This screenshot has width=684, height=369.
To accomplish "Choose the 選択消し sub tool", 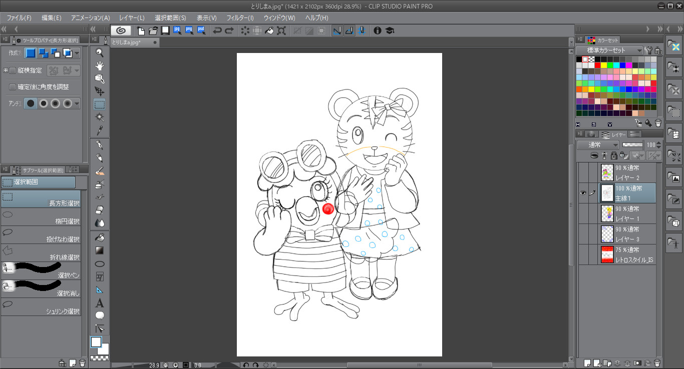I will tap(41, 289).
